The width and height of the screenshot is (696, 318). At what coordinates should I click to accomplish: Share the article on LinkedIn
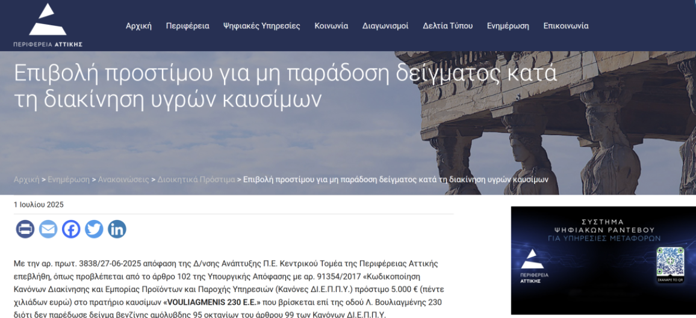pyautogui.click(x=117, y=229)
